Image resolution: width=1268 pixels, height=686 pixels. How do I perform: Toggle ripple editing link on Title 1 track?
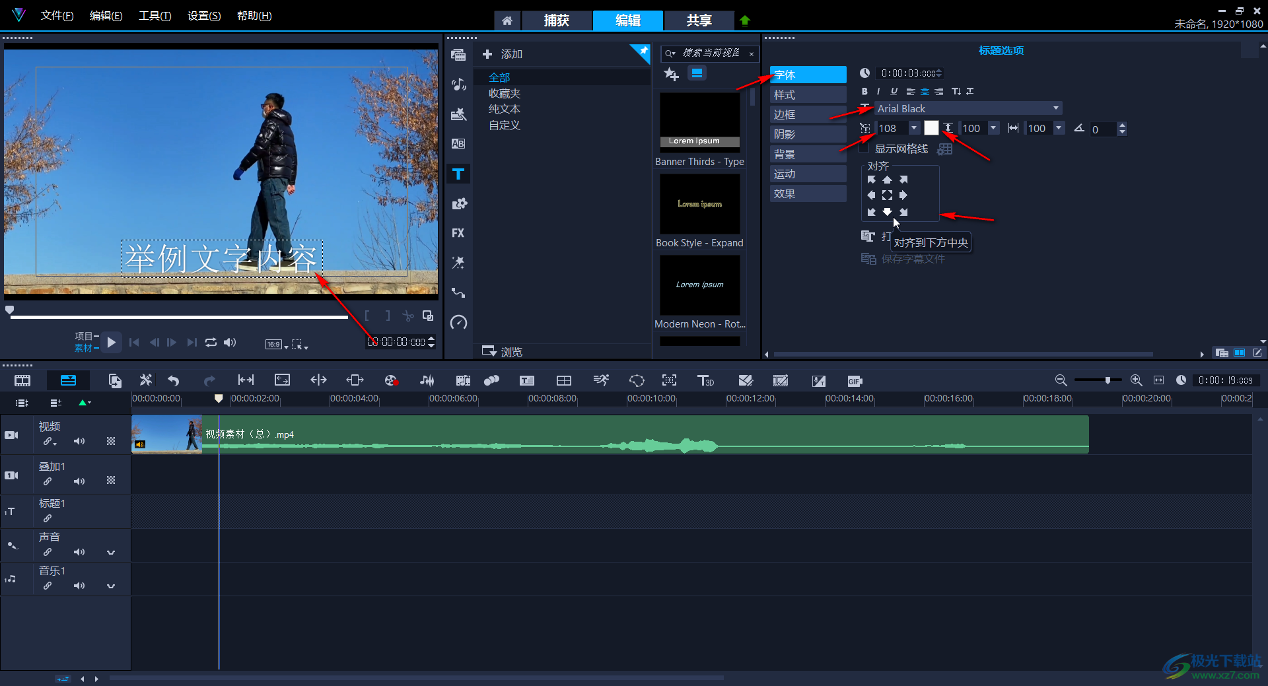tap(48, 518)
